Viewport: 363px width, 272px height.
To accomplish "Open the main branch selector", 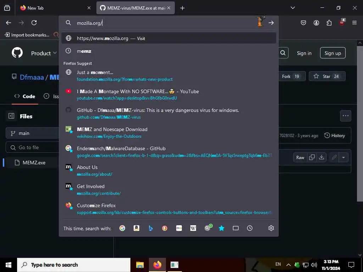I will point(32,133).
